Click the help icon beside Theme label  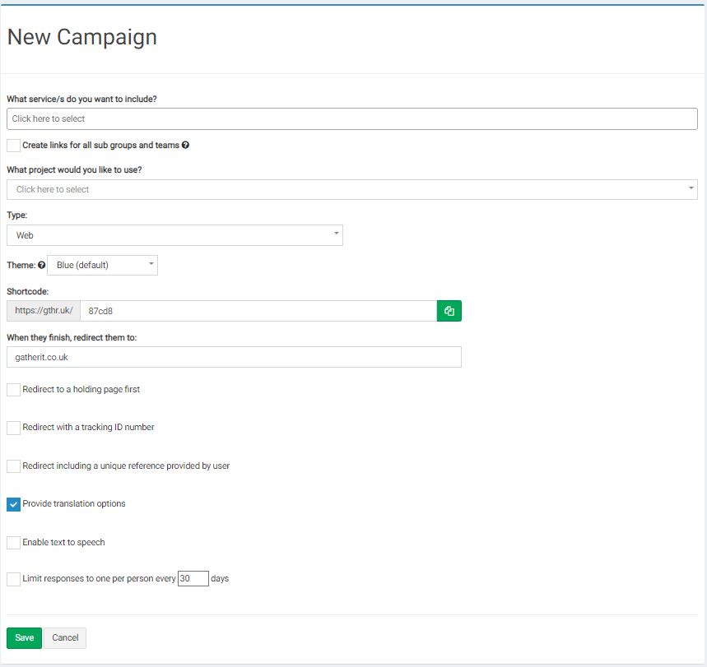[x=42, y=266]
